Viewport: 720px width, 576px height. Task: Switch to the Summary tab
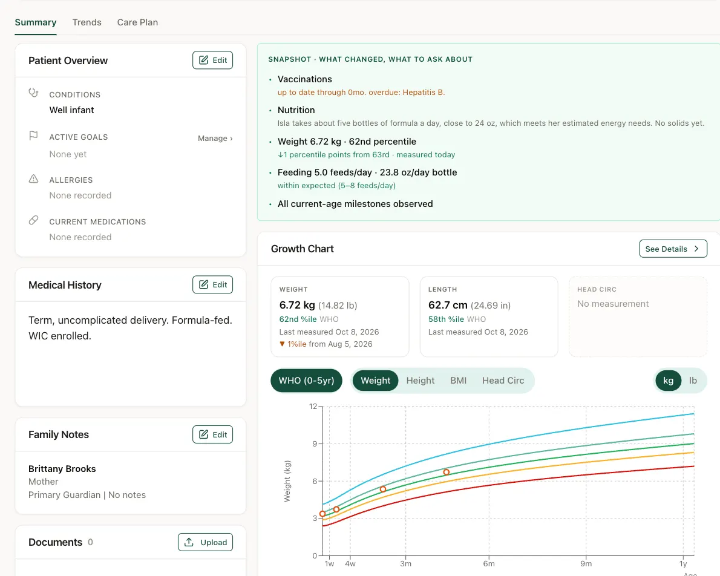pos(35,22)
